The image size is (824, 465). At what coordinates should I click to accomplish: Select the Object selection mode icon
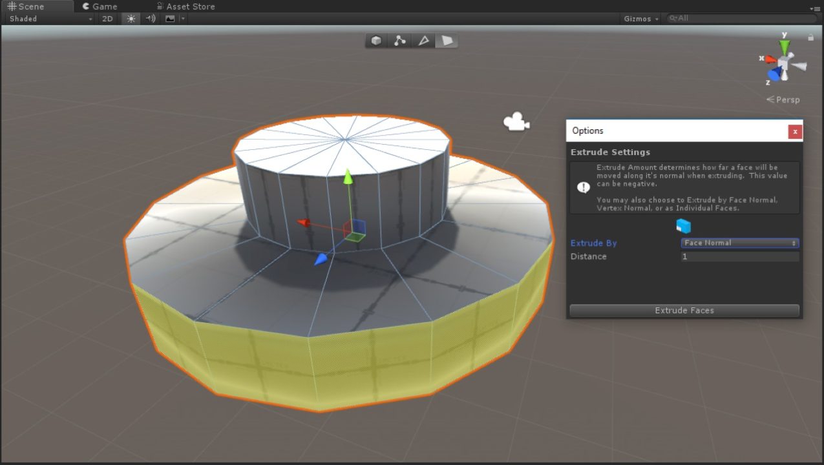pos(375,40)
